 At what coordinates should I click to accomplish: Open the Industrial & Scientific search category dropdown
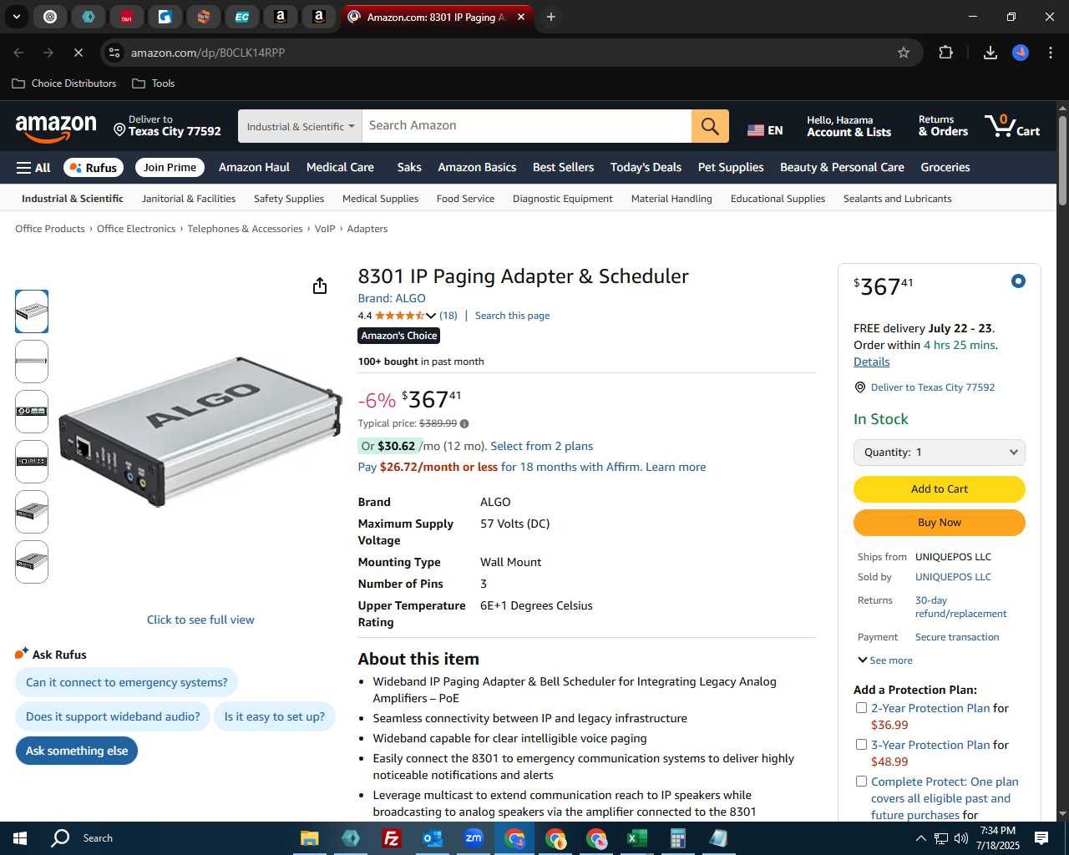300,126
